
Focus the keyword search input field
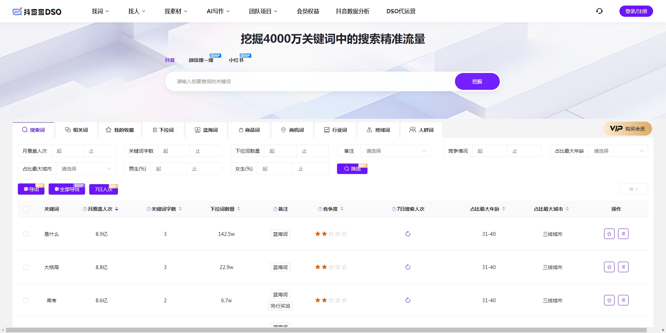pos(310,81)
